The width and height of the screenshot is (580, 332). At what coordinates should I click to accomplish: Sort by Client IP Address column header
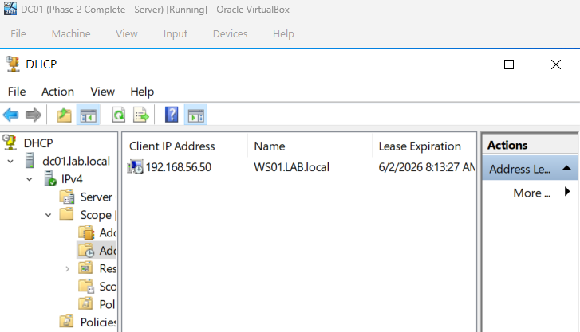tap(184, 146)
